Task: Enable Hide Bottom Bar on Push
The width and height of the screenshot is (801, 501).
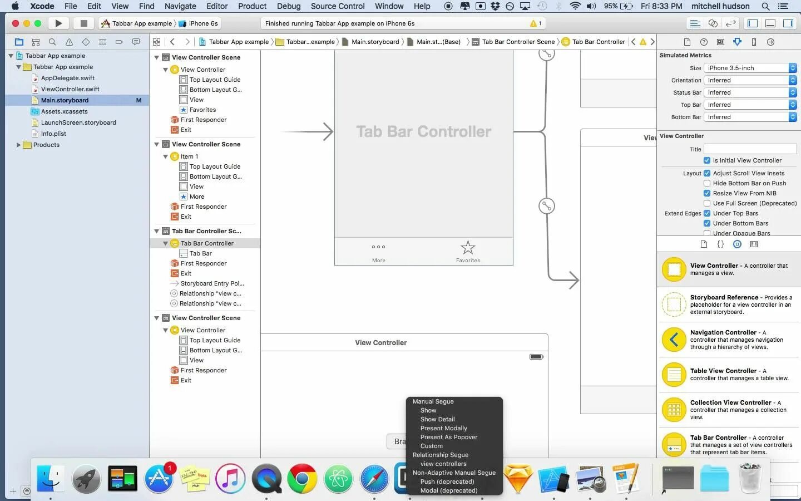Action: [707, 183]
